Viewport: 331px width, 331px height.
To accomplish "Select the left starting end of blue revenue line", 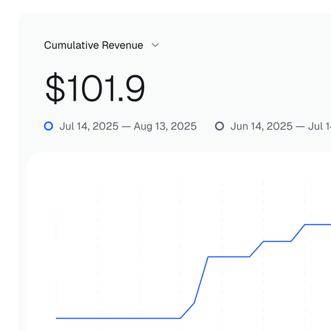I will (57, 319).
